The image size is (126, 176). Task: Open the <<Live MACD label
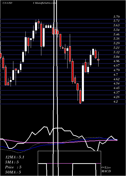[106, 169]
